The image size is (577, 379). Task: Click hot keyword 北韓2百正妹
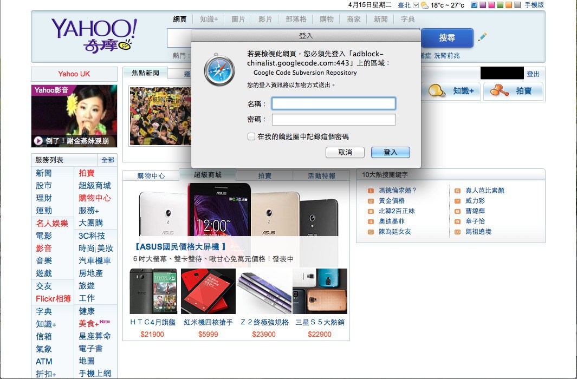[397, 211]
